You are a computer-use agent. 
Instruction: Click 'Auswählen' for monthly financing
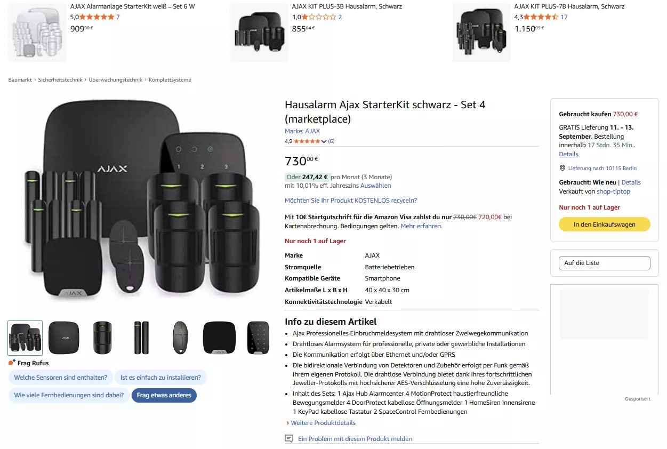point(375,186)
